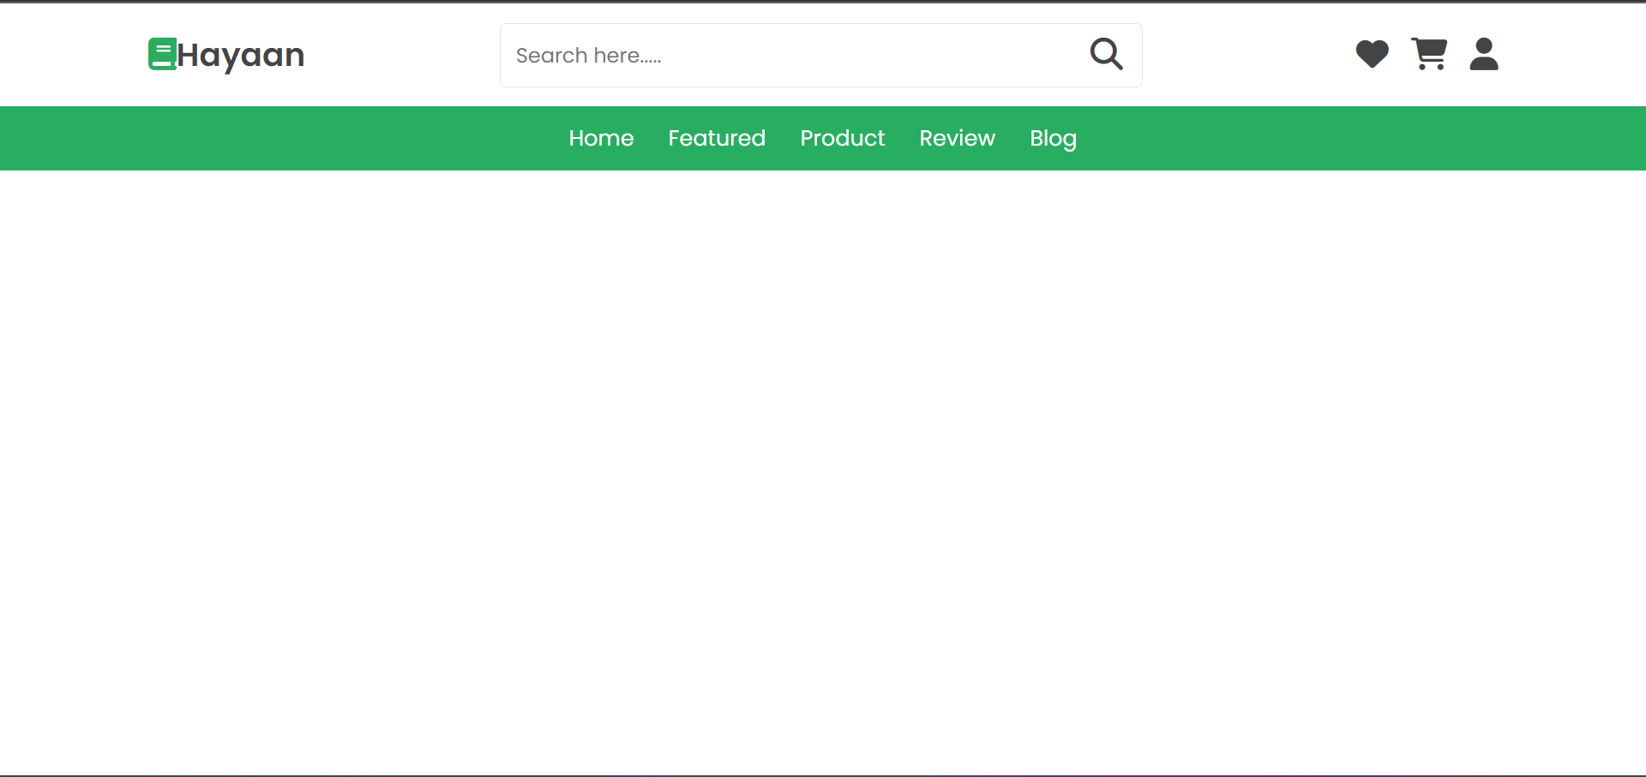Sign in using the person icon
The image size is (1646, 777).
point(1484,54)
